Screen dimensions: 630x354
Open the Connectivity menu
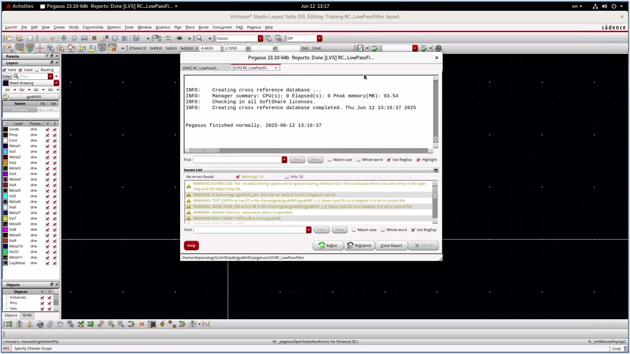93,28
